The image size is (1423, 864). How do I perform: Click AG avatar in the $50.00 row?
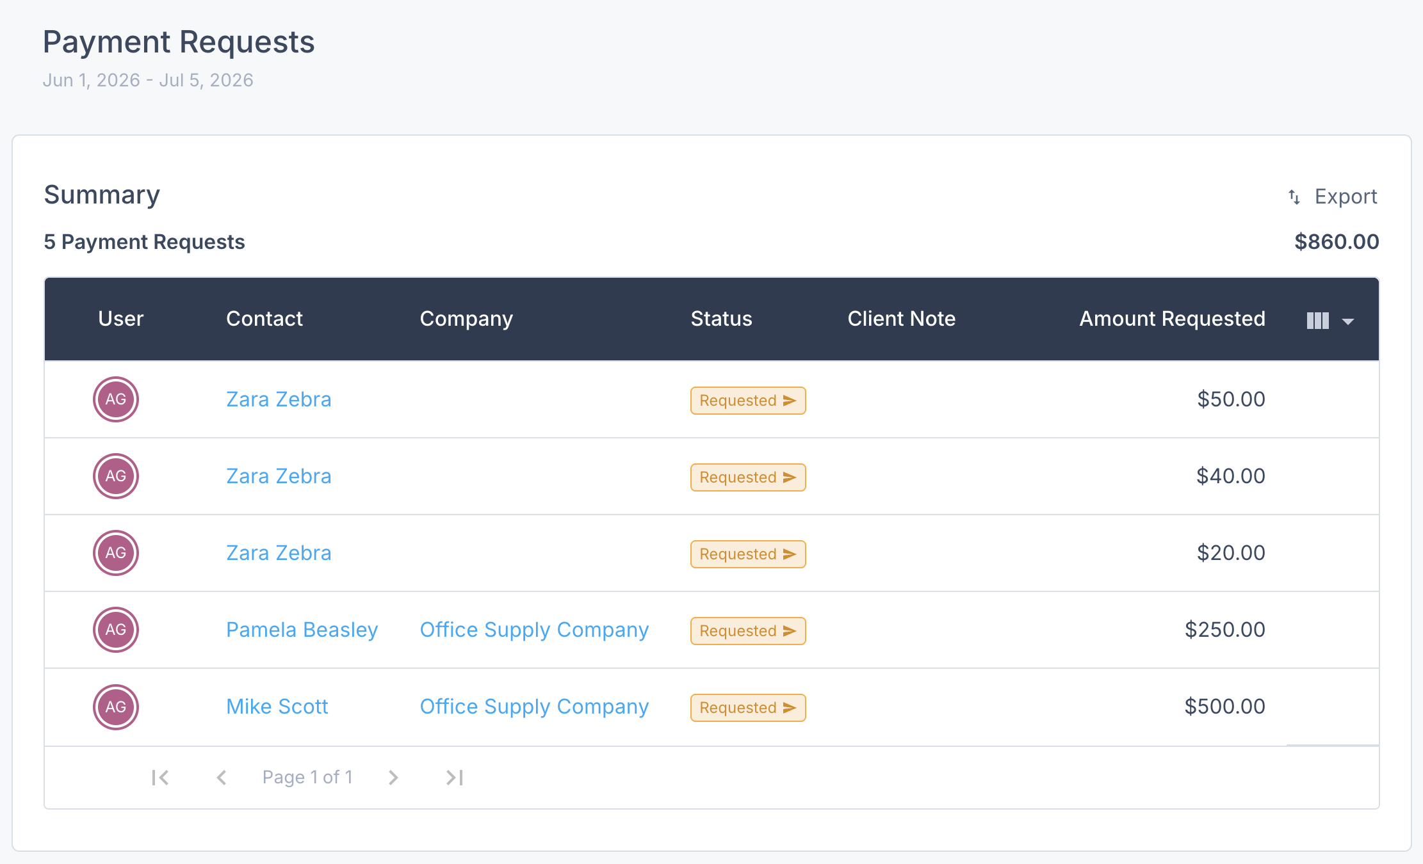[116, 399]
